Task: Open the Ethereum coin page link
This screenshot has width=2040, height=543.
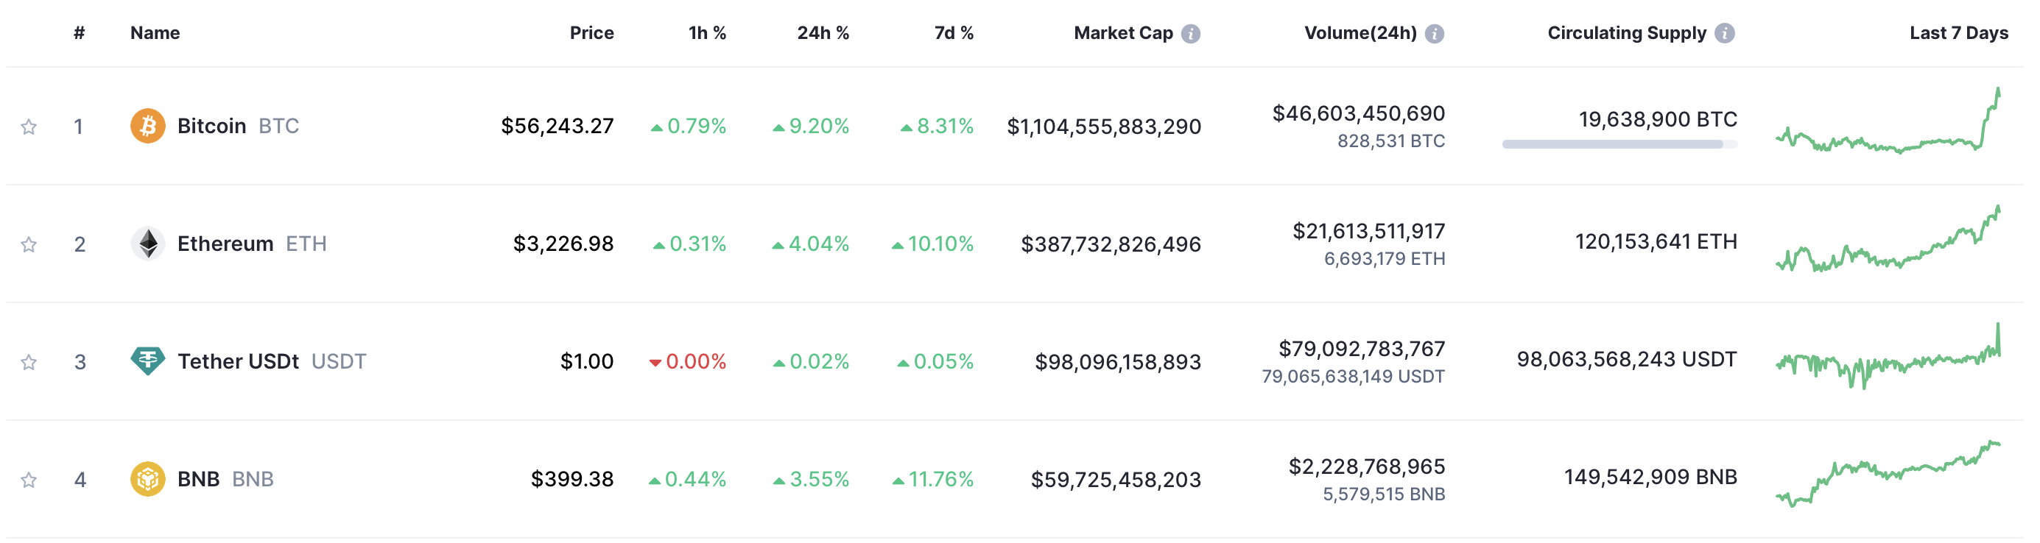Action: [225, 244]
